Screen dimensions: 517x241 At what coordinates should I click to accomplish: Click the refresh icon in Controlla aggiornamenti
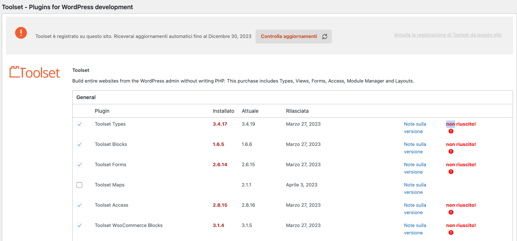(325, 36)
